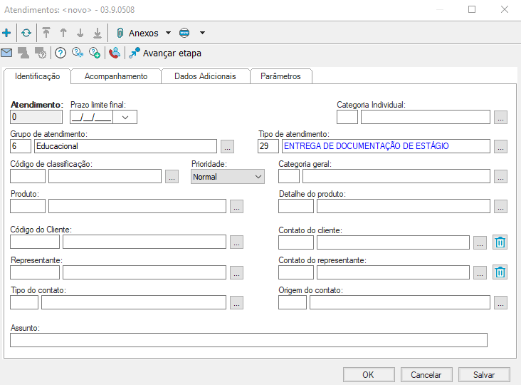Click the red phone contact icon
The image size is (521, 385).
point(114,53)
